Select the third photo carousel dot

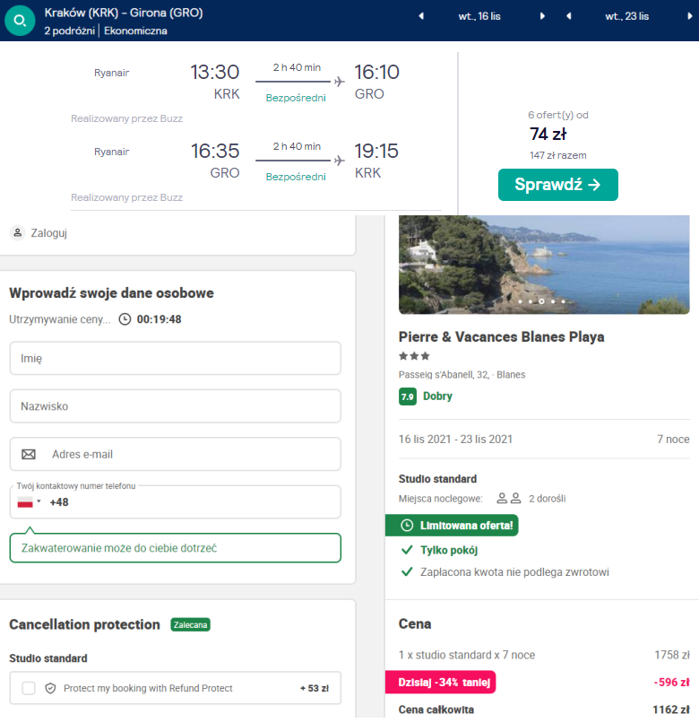542,301
